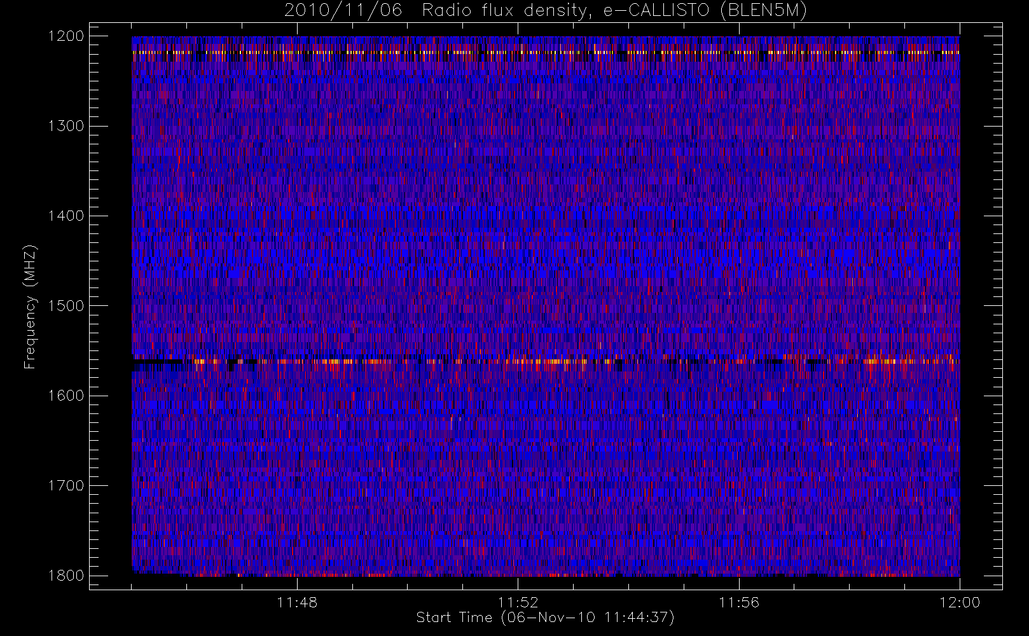
Task: Click the bright yellow band near 1220 MHz
Action: 546,53
